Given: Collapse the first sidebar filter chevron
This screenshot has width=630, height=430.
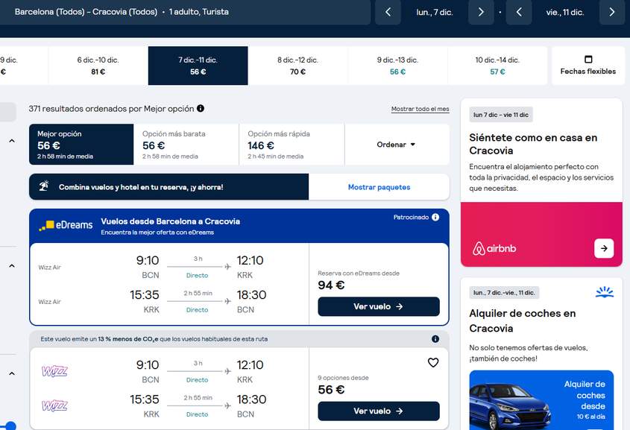Looking at the screenshot, I should (x=12, y=141).
